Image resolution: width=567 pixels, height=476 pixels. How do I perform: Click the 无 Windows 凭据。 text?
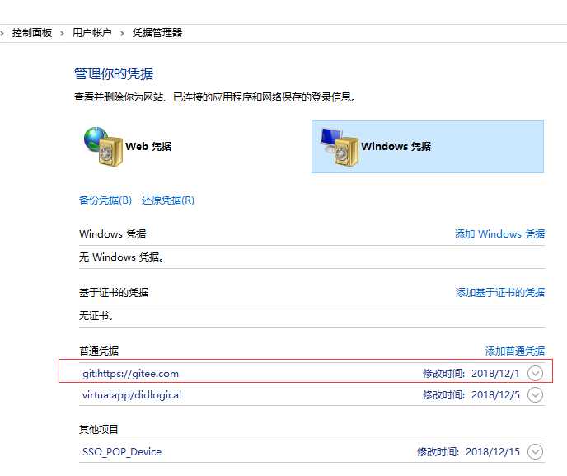coord(121,257)
